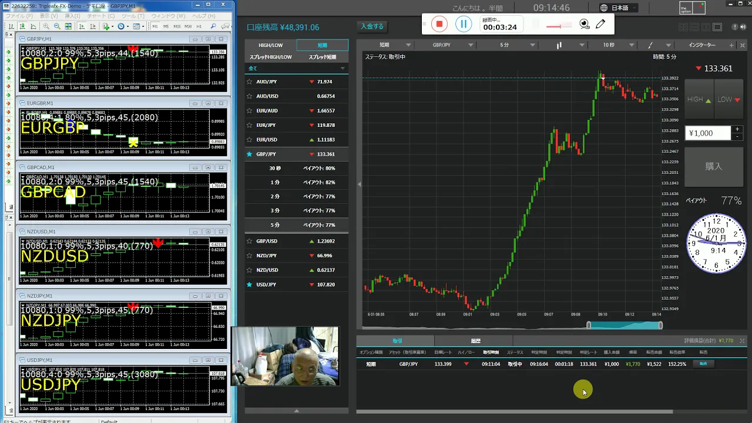Image resolution: width=752 pixels, height=423 pixels.
Task: Select MetaTrader line chart icon
Action: coord(33,26)
